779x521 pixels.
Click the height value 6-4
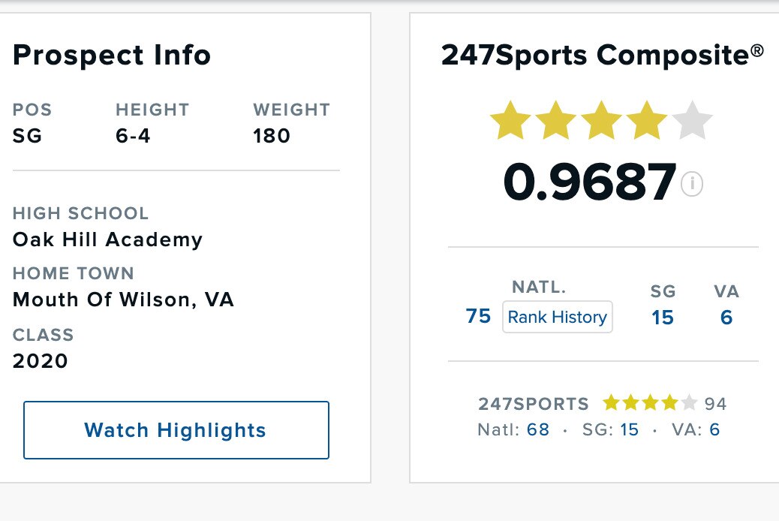133,136
